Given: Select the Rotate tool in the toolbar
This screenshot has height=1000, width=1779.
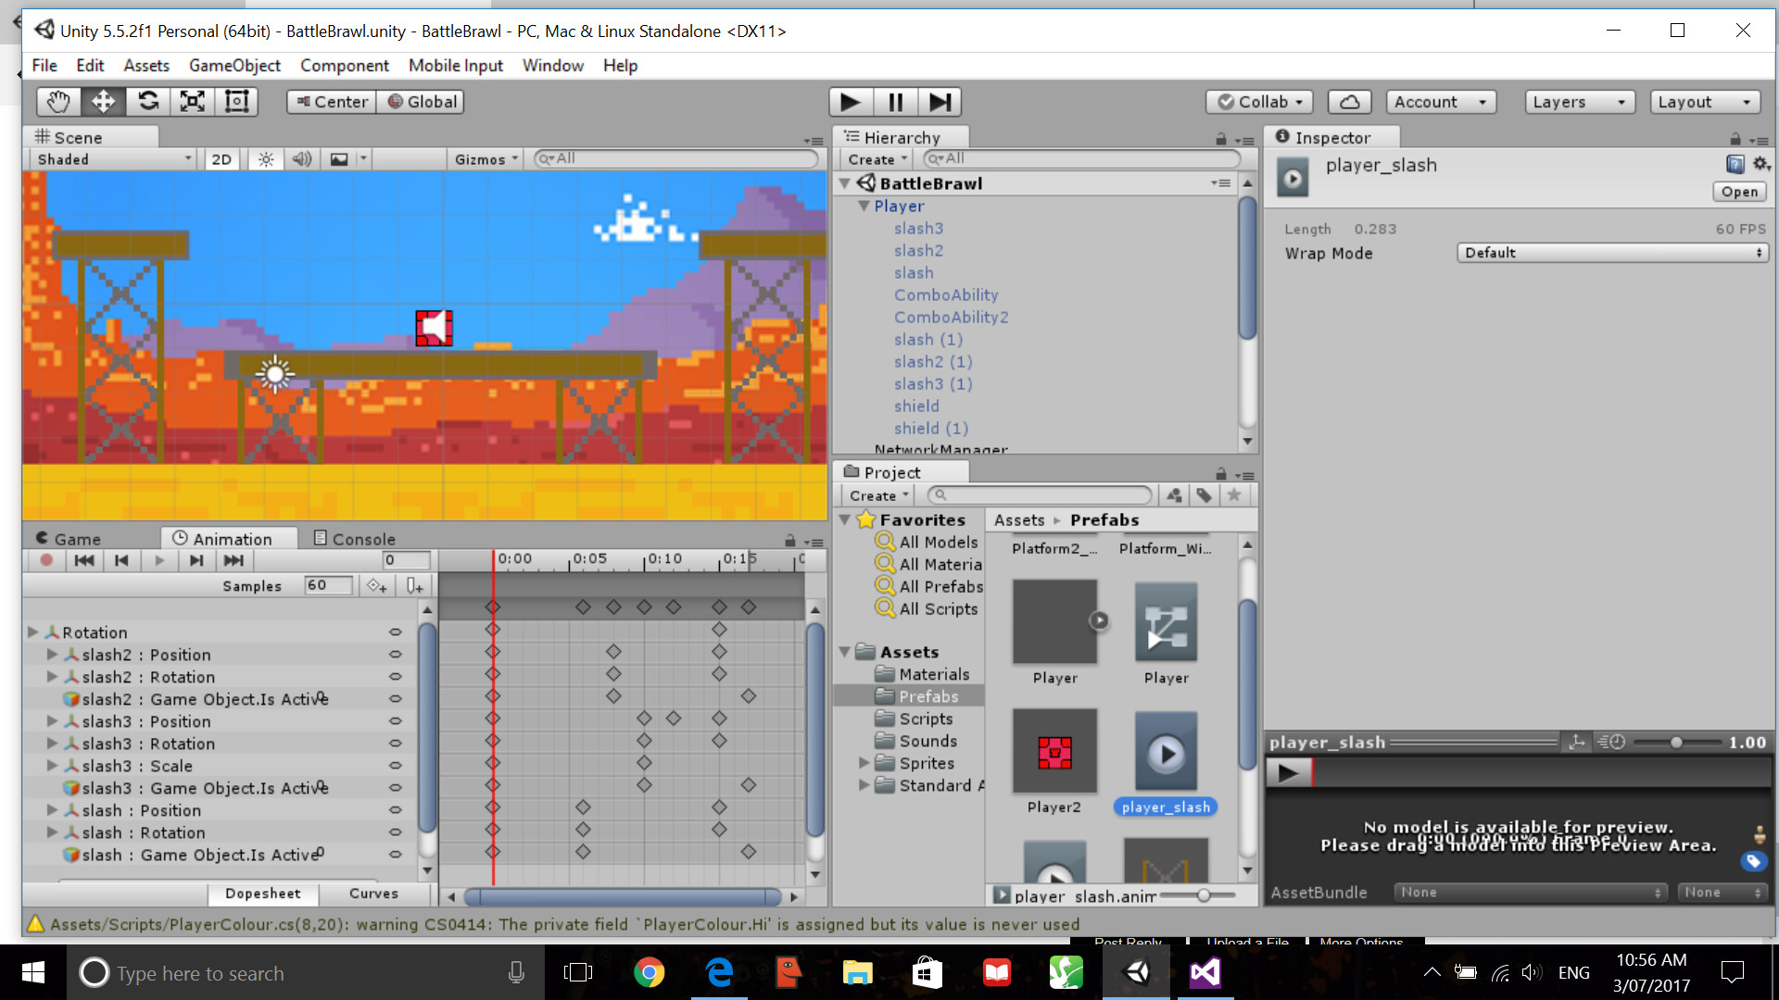Looking at the screenshot, I should 147,102.
